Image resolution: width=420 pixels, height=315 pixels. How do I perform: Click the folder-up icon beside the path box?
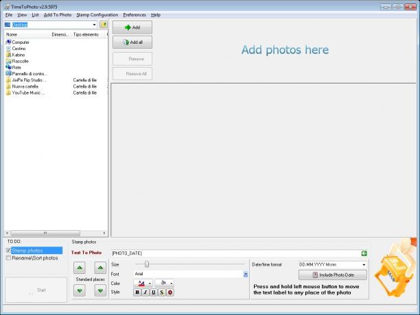pyautogui.click(x=104, y=25)
